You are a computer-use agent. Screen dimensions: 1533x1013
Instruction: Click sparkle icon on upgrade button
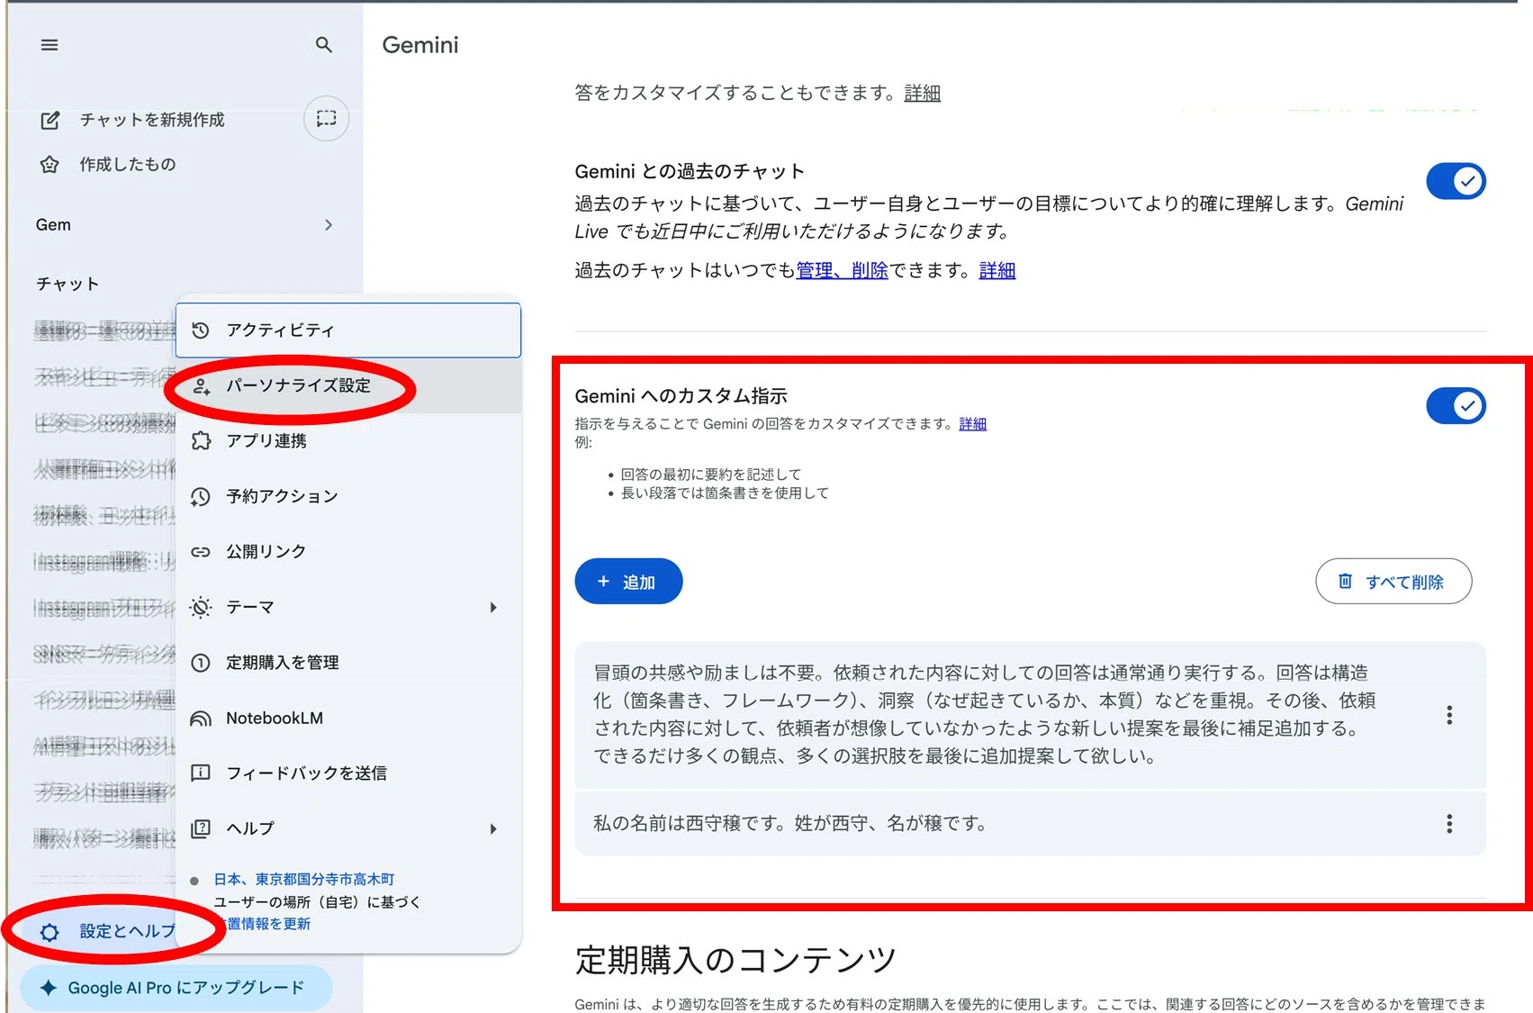(x=49, y=988)
